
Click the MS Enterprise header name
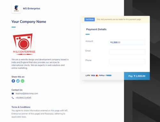[x=31, y=8]
